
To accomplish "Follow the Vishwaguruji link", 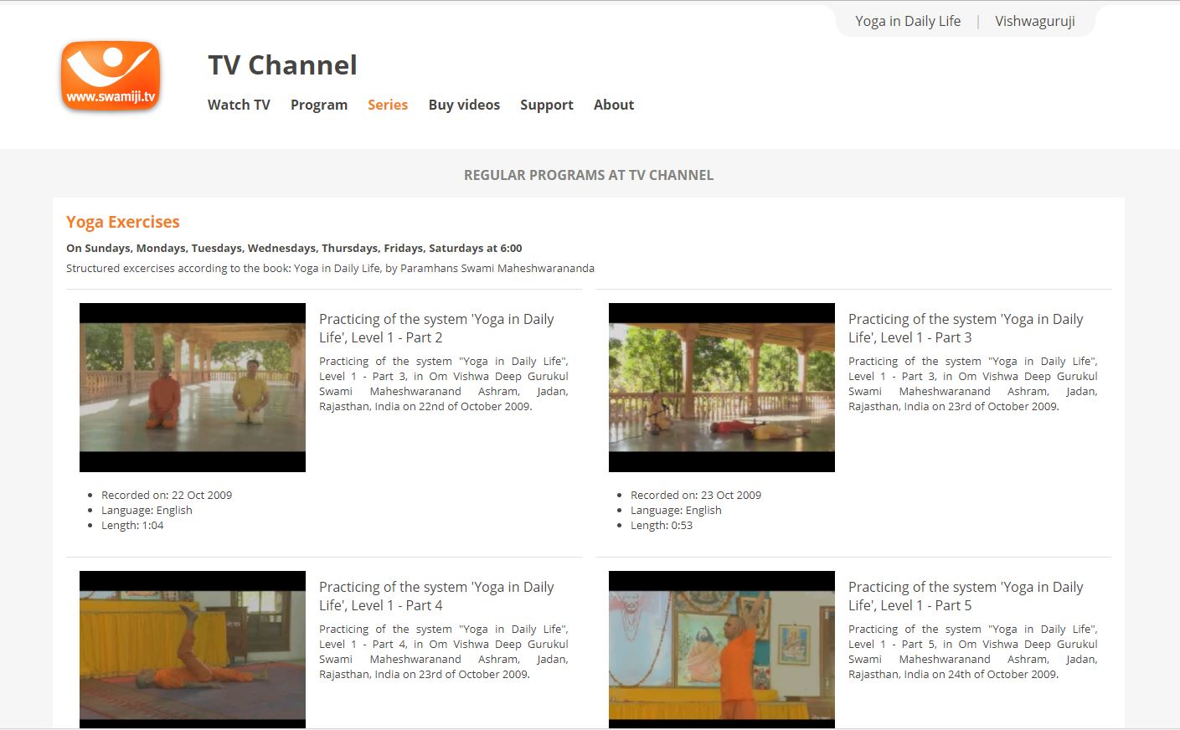I will click(x=1034, y=21).
